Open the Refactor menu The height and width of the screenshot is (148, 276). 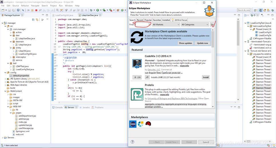(x=25, y=6)
